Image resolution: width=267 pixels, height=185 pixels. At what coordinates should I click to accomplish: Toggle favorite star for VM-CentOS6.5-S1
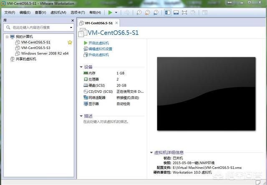click(x=70, y=42)
